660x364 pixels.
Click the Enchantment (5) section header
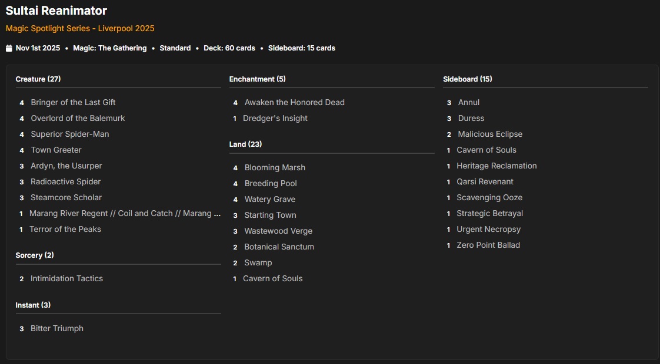click(x=257, y=79)
